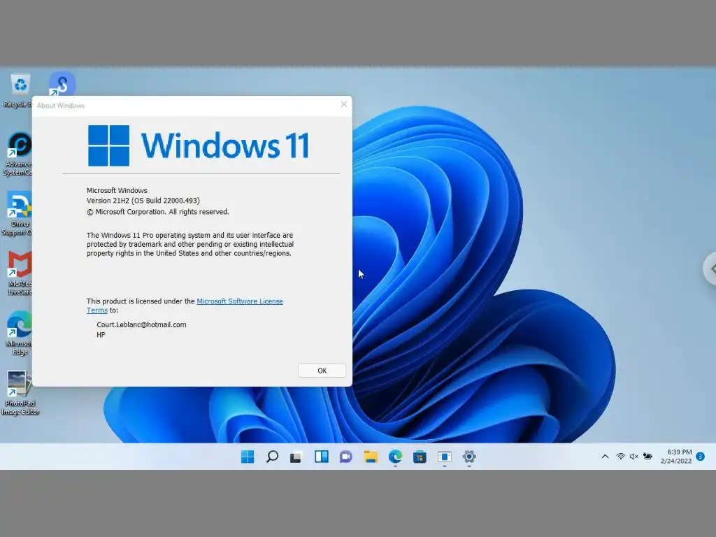Click OK in About Windows dialog
This screenshot has width=716, height=537.
click(322, 371)
